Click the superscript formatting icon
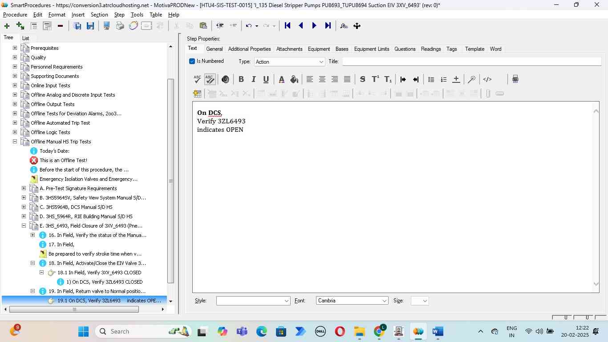The image size is (608, 342). [x=375, y=79]
